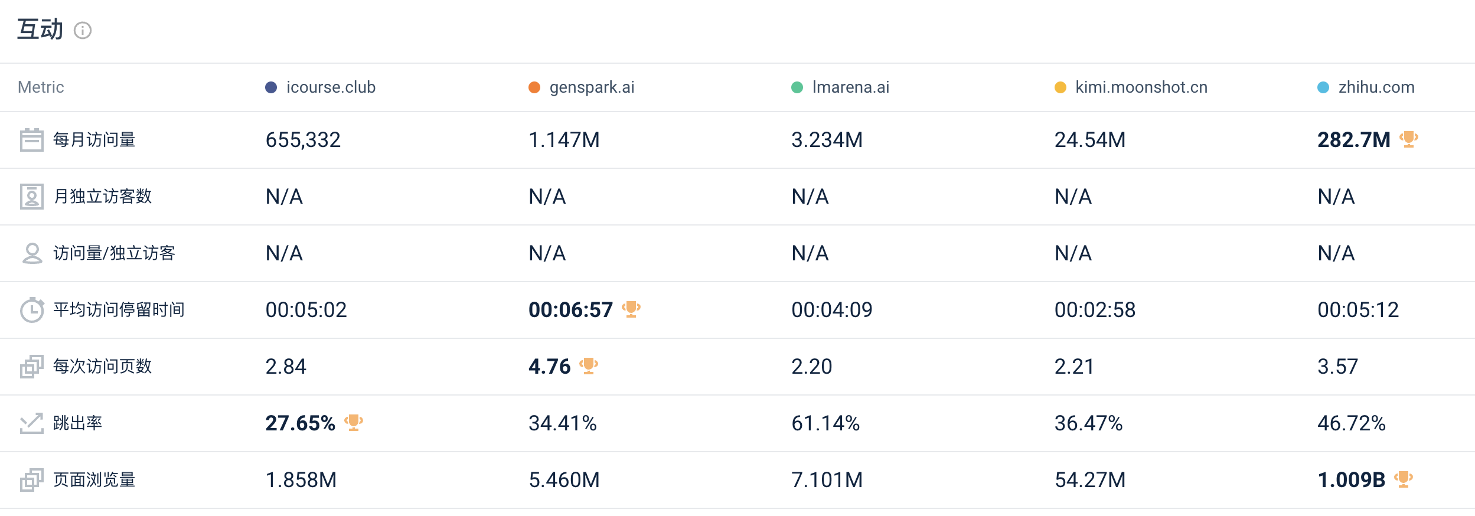Click the trophy next to 4.76
The image size is (1475, 516).
[589, 366]
